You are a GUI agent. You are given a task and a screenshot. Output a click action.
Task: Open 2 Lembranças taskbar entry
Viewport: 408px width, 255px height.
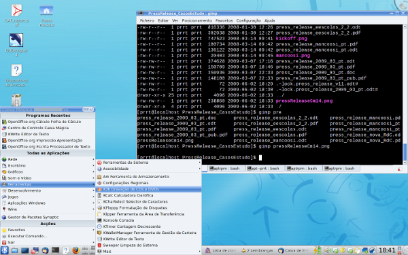257,250
